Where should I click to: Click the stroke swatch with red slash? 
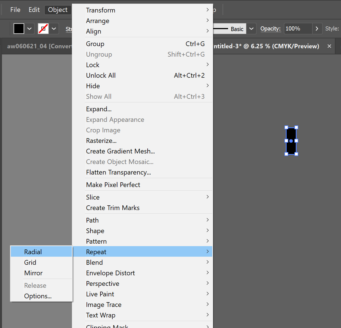pyautogui.click(x=43, y=29)
